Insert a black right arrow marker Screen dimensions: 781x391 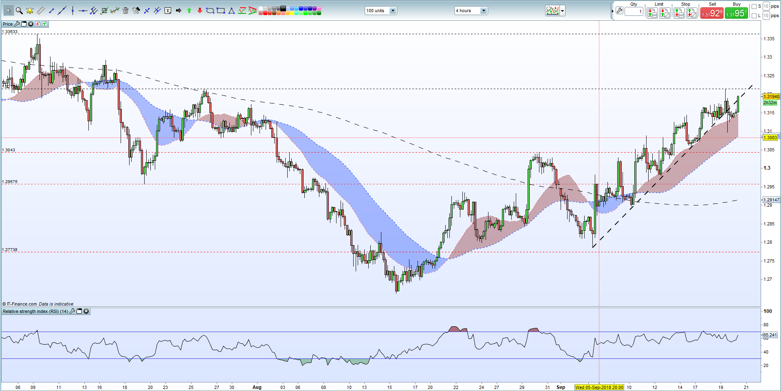(x=178, y=11)
